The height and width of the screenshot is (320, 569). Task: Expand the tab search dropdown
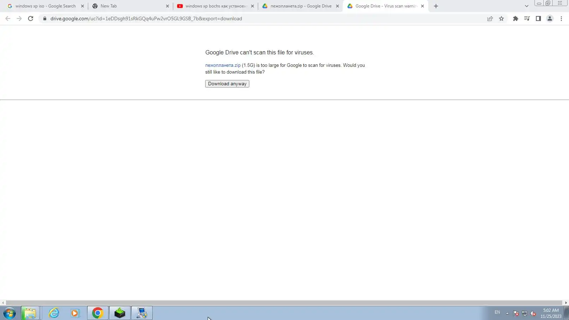[527, 6]
